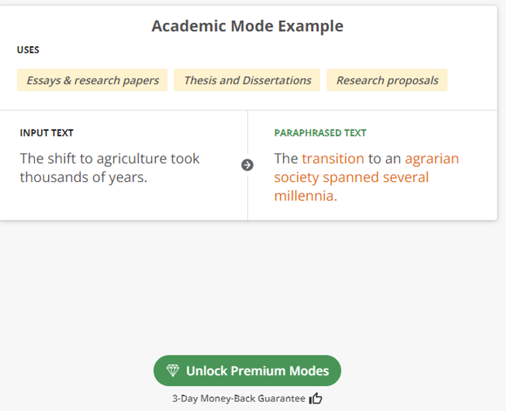Click the 3-Day Money-Back Guarantee text
The image size is (506, 411).
coord(238,399)
